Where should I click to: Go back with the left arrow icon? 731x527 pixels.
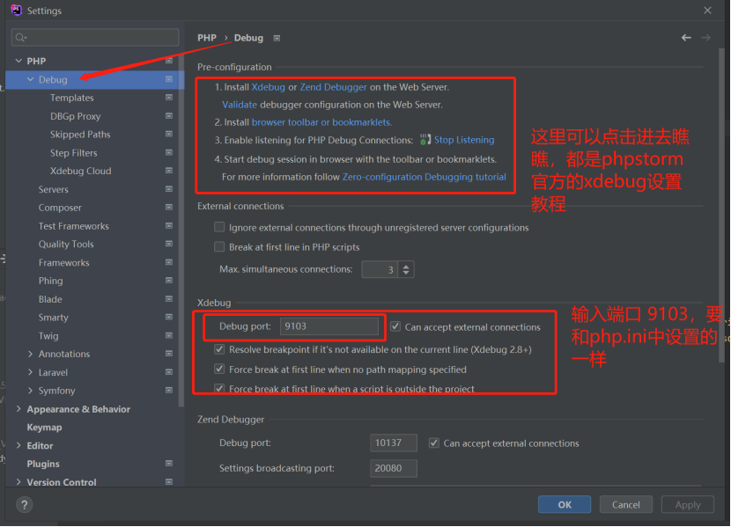[686, 38]
